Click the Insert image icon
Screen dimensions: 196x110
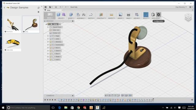(120, 15)
